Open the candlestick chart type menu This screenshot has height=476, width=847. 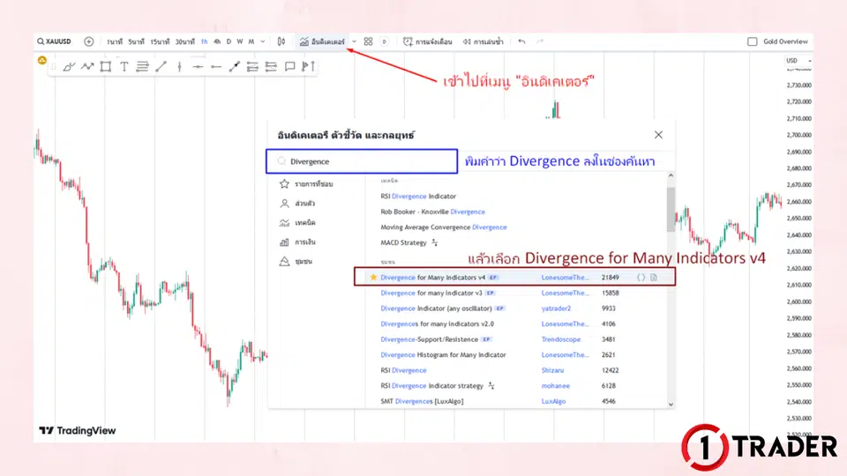click(x=281, y=41)
